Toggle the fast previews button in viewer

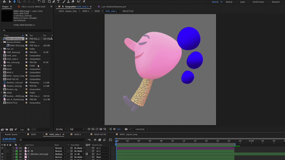(x=89, y=129)
